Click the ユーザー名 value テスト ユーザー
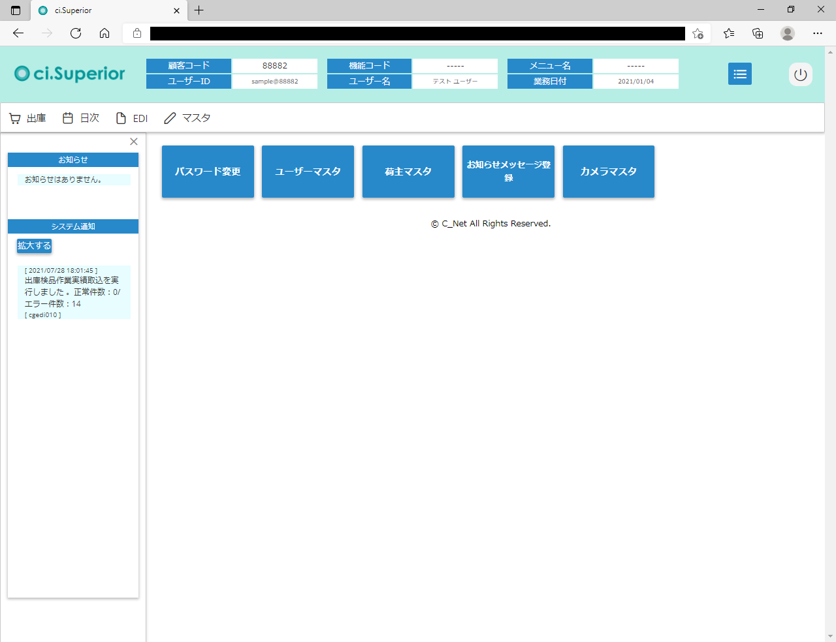 (x=455, y=82)
